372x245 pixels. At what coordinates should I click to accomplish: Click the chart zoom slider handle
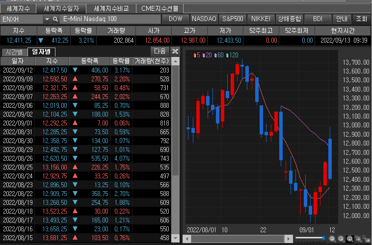click(323, 238)
